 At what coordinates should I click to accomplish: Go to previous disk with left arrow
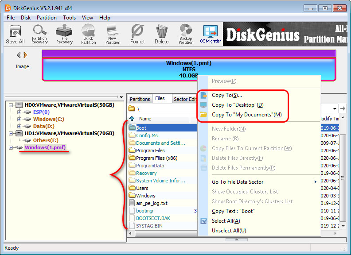click(19, 55)
